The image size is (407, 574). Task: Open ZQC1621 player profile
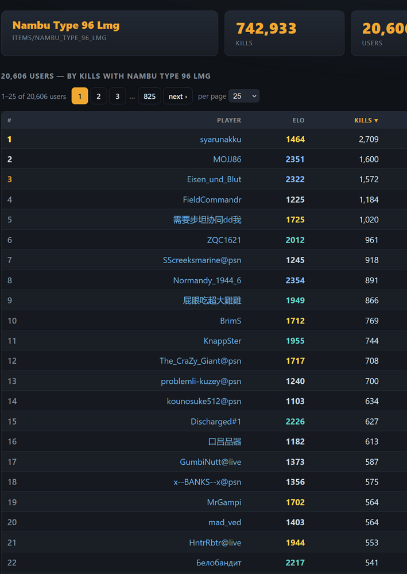point(224,240)
